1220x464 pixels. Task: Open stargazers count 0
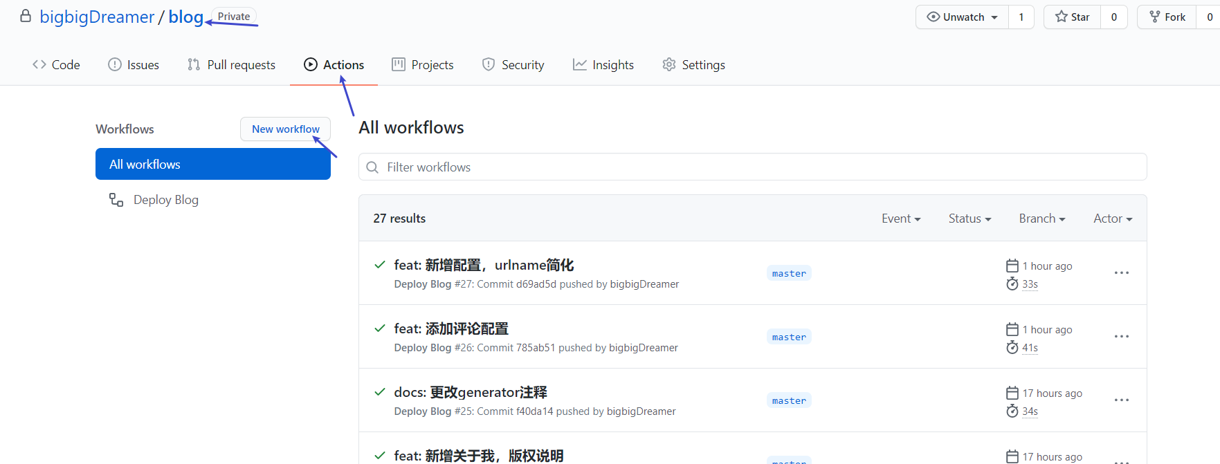tap(1114, 17)
